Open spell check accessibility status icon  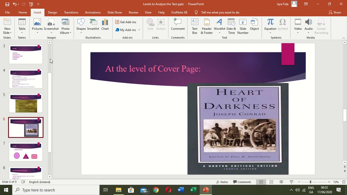click(23, 182)
